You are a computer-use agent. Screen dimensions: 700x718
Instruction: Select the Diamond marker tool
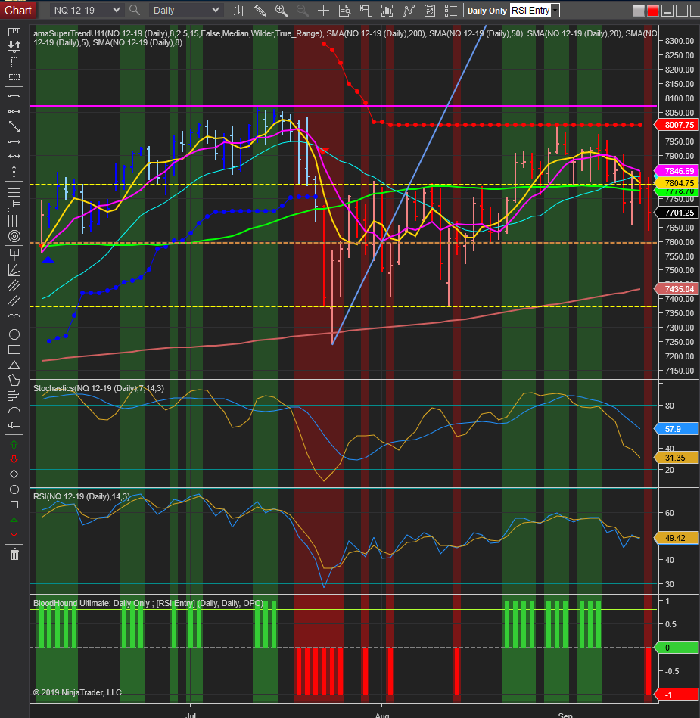click(x=14, y=474)
